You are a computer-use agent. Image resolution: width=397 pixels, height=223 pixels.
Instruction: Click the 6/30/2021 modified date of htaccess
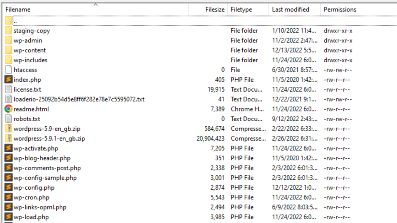click(x=295, y=70)
